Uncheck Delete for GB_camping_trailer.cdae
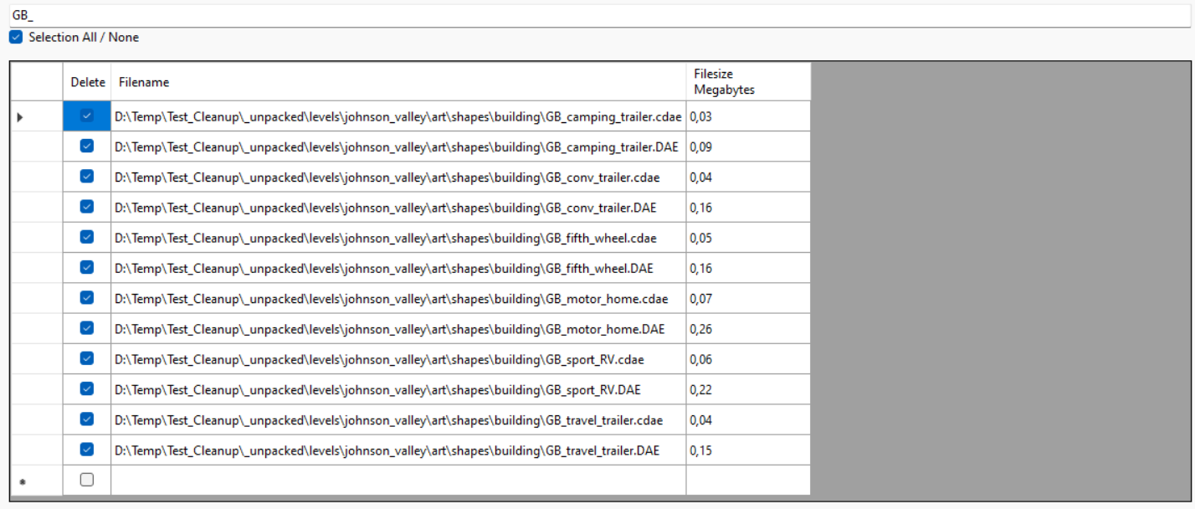Viewport: 1195px width, 509px height. point(86,116)
